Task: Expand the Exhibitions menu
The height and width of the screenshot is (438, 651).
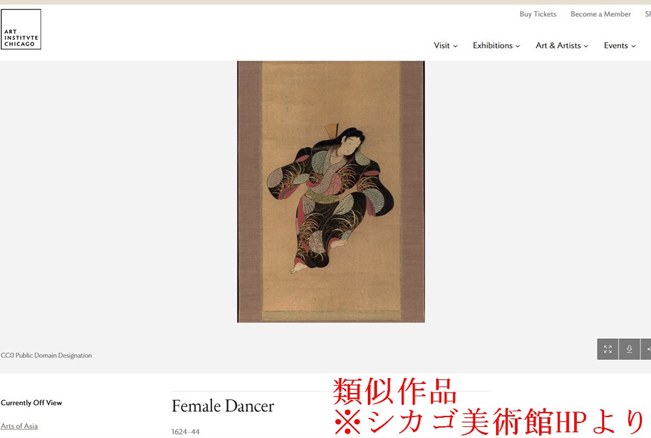Action: 496,46
